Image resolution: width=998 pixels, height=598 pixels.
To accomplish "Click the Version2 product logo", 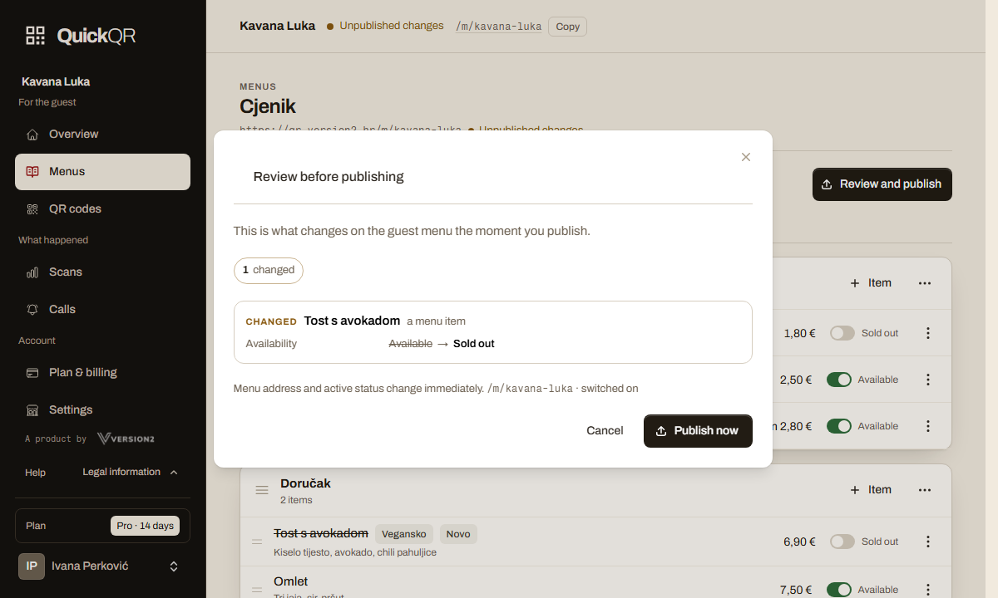I will (x=126, y=439).
